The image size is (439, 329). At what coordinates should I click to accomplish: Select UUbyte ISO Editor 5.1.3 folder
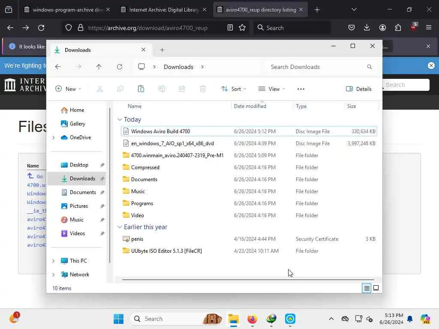point(249,251)
